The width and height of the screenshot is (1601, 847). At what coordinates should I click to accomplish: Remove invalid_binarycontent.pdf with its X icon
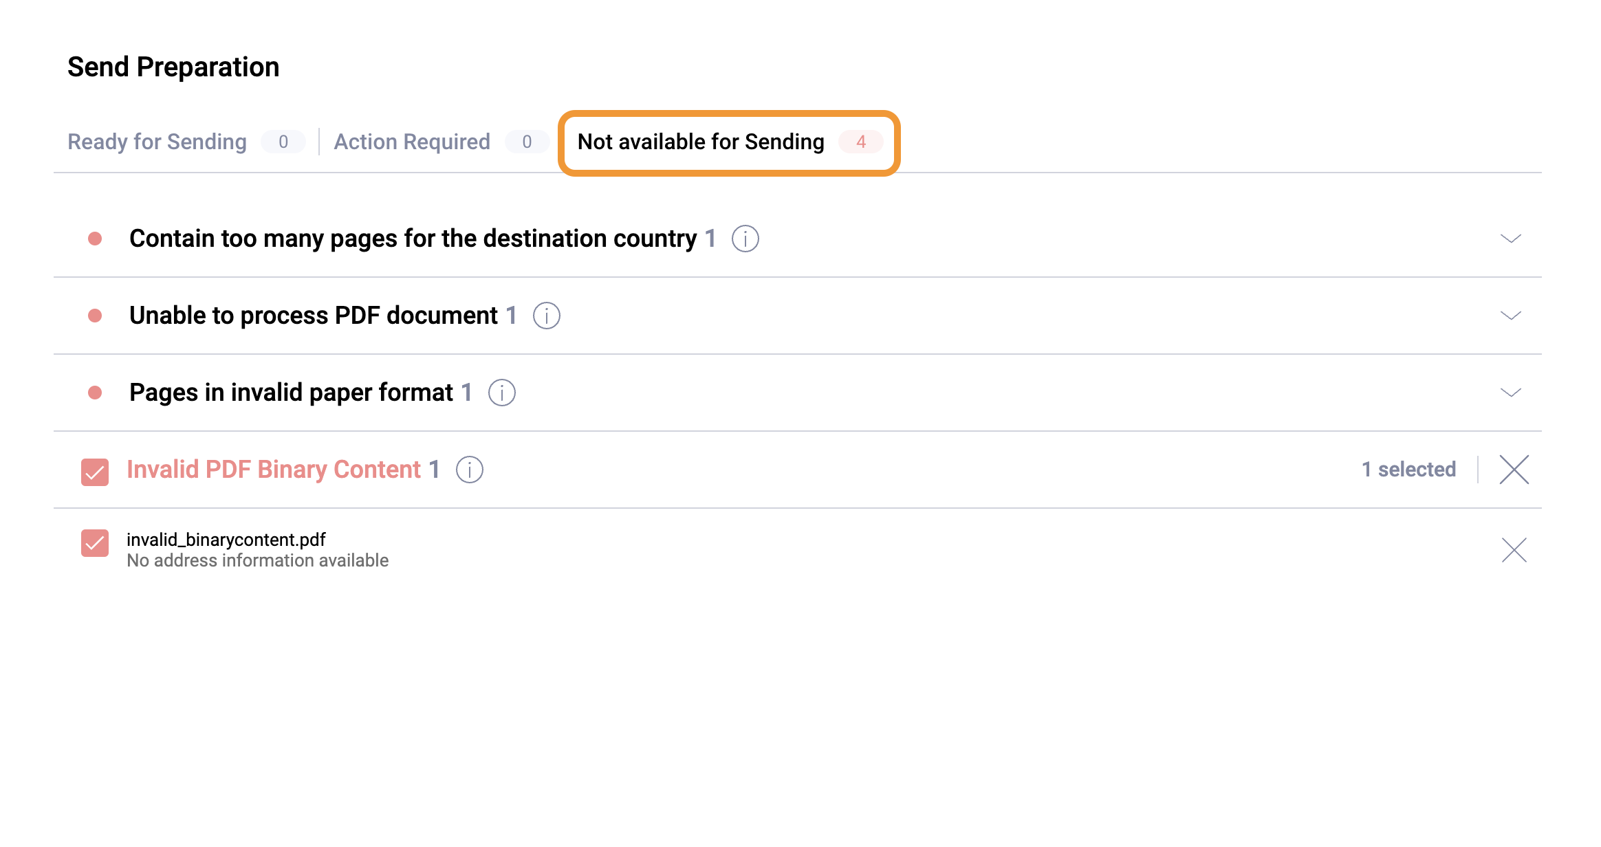[x=1514, y=550]
